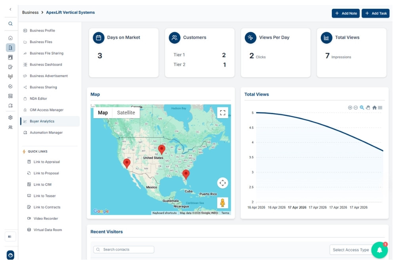
Task: Click Customers card people icon
Action: click(x=175, y=38)
